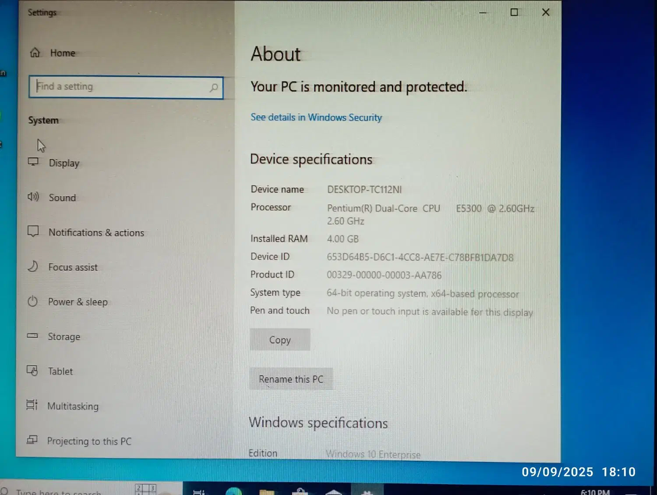657x495 pixels.
Task: Minimize the Settings window
Action: point(483,13)
